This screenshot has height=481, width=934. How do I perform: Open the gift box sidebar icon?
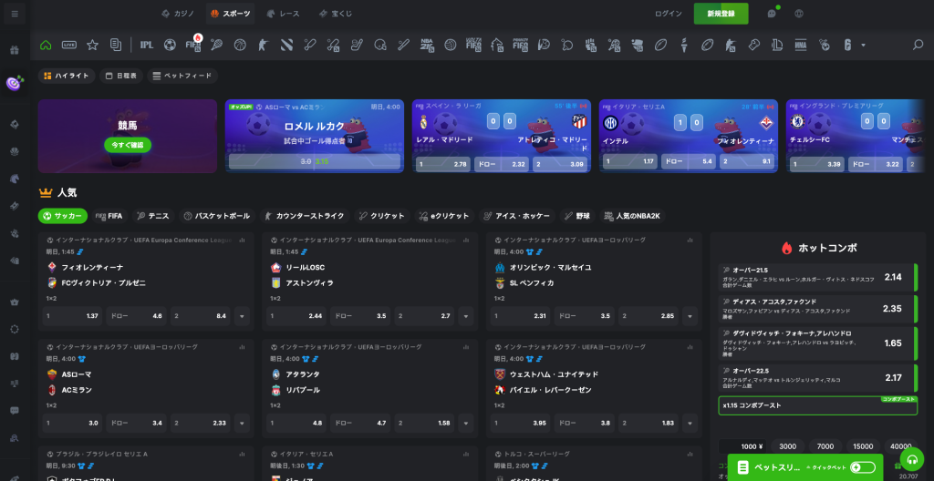pos(15,50)
